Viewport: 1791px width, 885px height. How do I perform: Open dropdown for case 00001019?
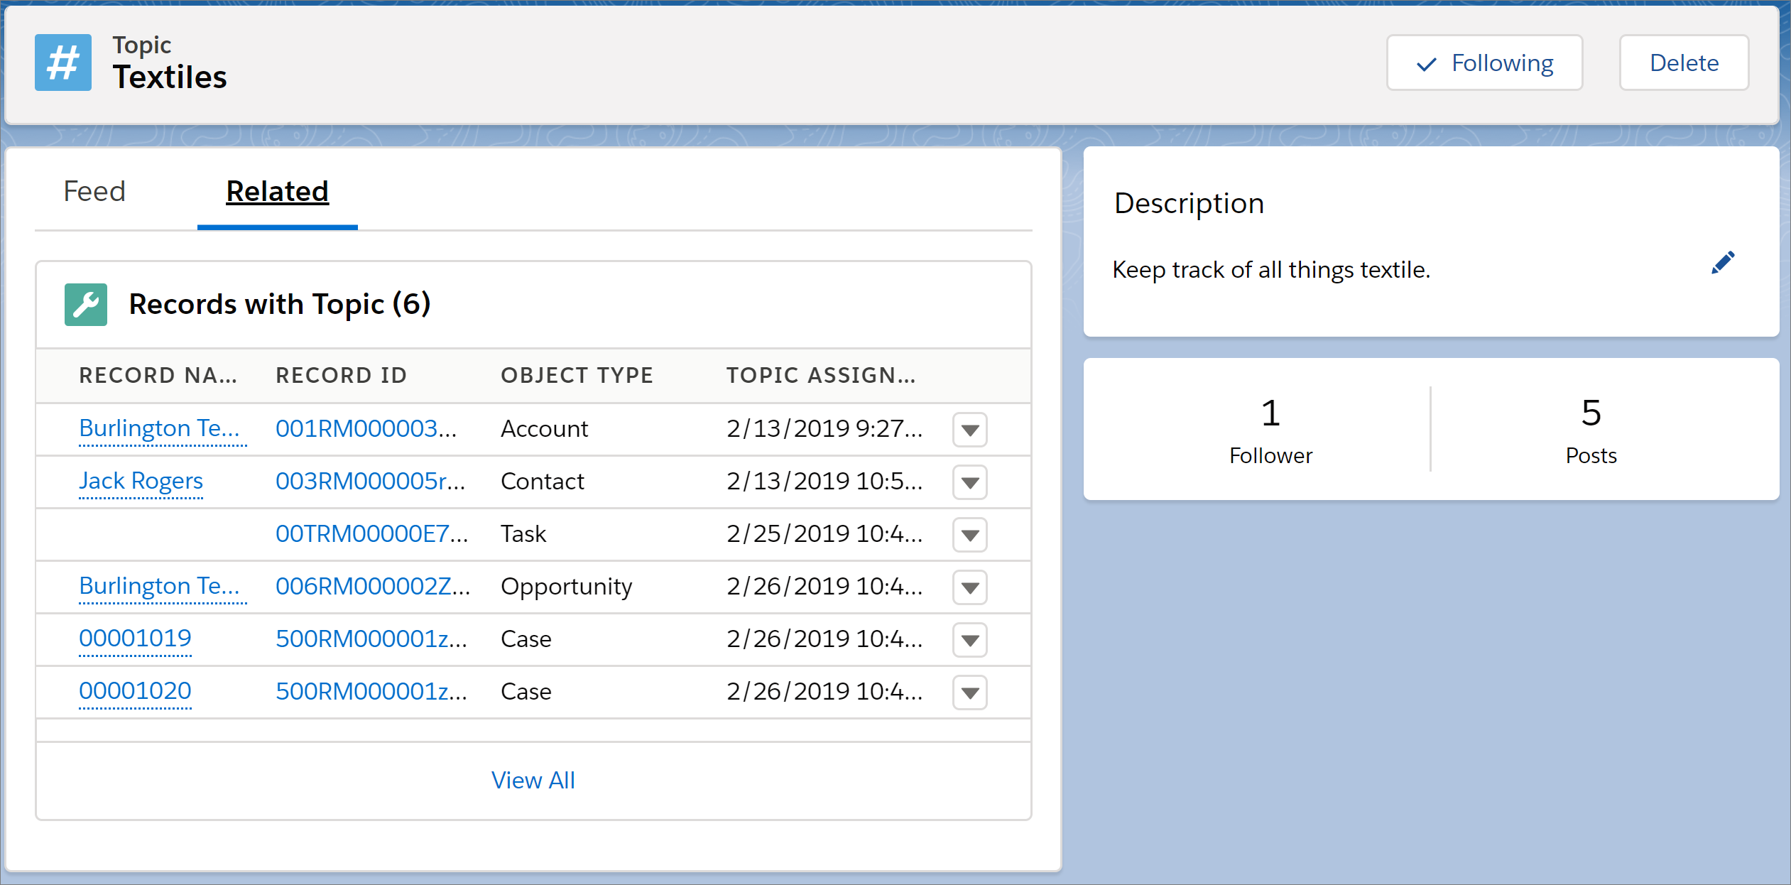tap(969, 640)
